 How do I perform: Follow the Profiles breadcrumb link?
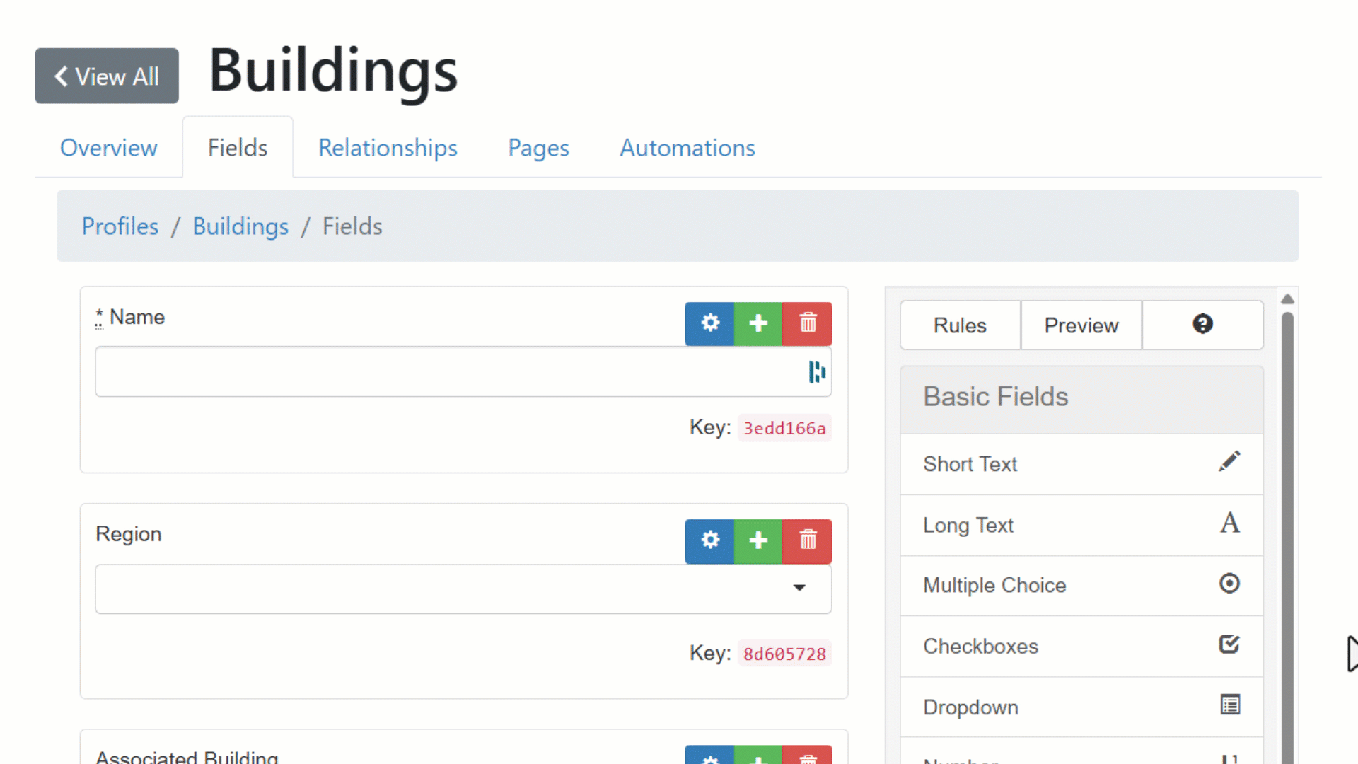point(120,226)
